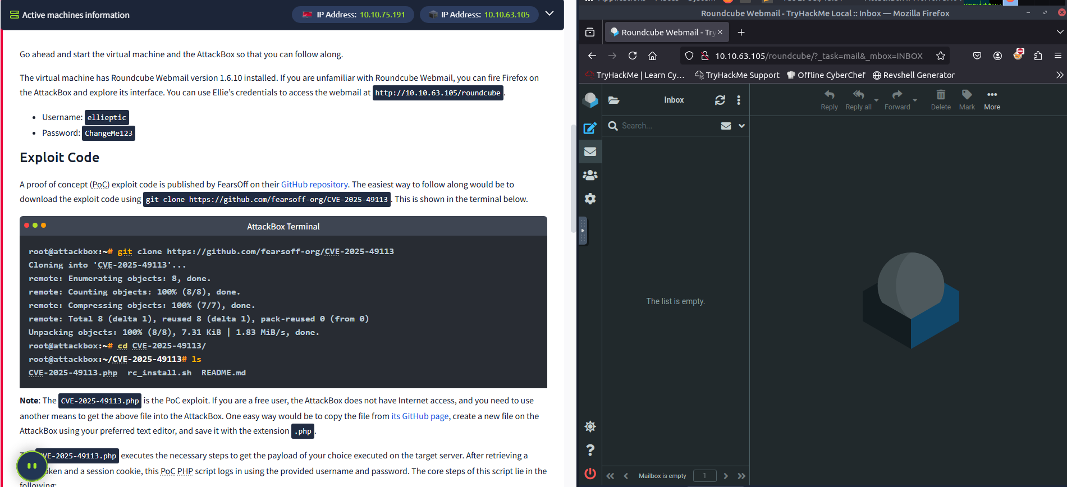Open the Roundcube compose message icon
Image resolution: width=1067 pixels, height=487 pixels.
tap(590, 128)
